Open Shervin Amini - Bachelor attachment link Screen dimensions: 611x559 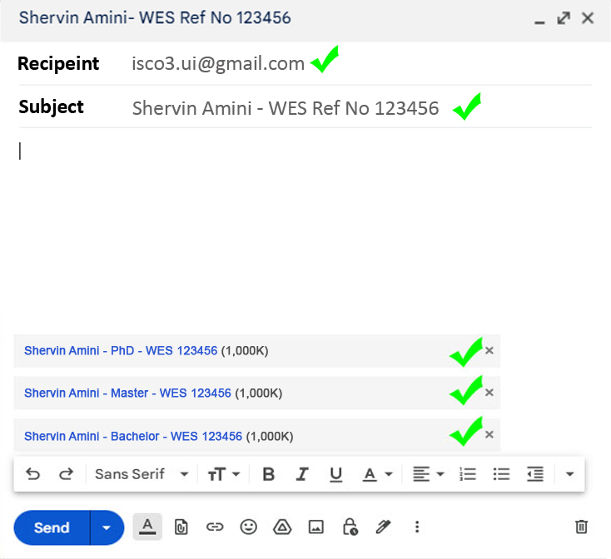133,437
